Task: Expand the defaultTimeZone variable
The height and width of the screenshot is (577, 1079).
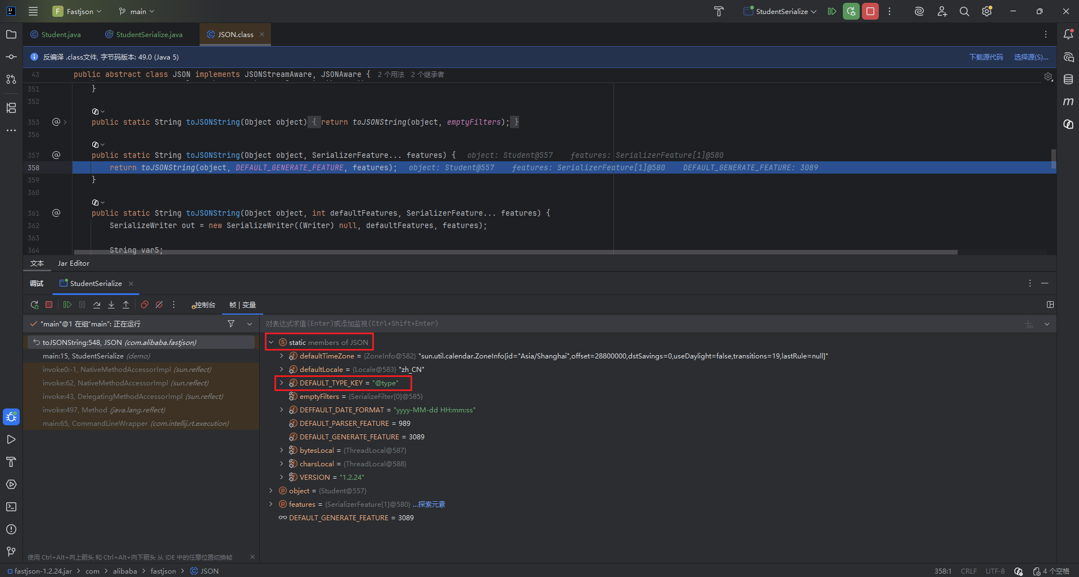Action: click(x=282, y=356)
